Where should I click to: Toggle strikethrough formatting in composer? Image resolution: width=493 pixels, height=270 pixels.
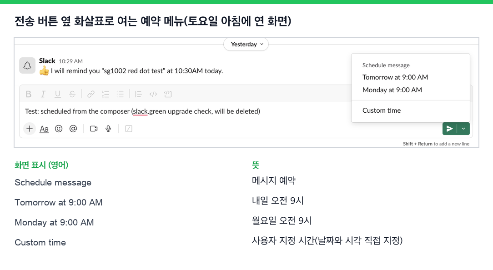coord(72,94)
